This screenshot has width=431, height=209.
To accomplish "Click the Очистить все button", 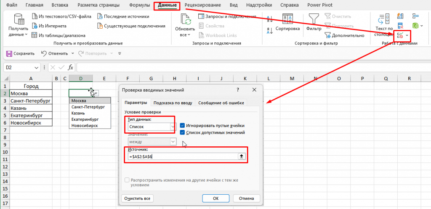I will (137, 198).
